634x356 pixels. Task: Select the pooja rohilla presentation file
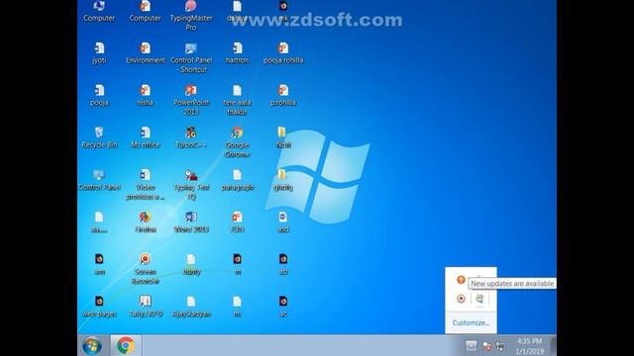(283, 48)
